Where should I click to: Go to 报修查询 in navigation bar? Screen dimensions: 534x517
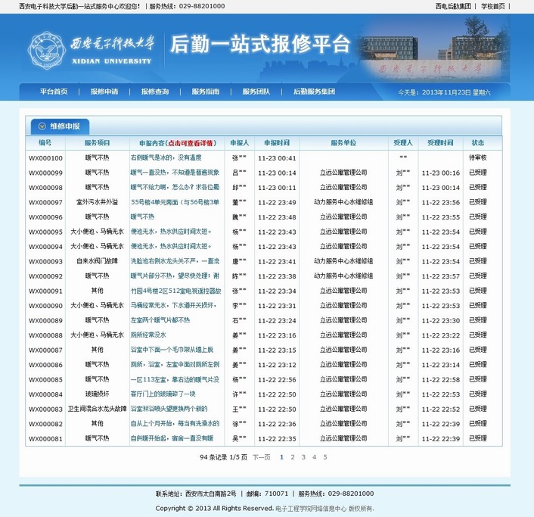[155, 92]
